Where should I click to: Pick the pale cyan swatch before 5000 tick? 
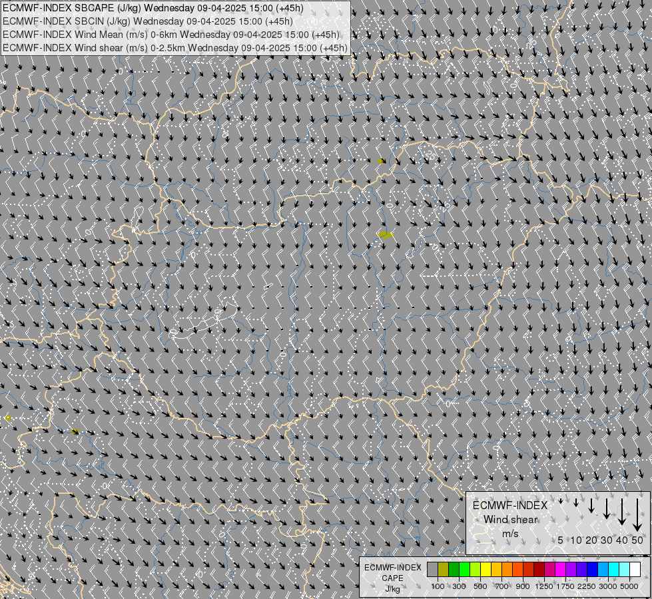click(625, 569)
